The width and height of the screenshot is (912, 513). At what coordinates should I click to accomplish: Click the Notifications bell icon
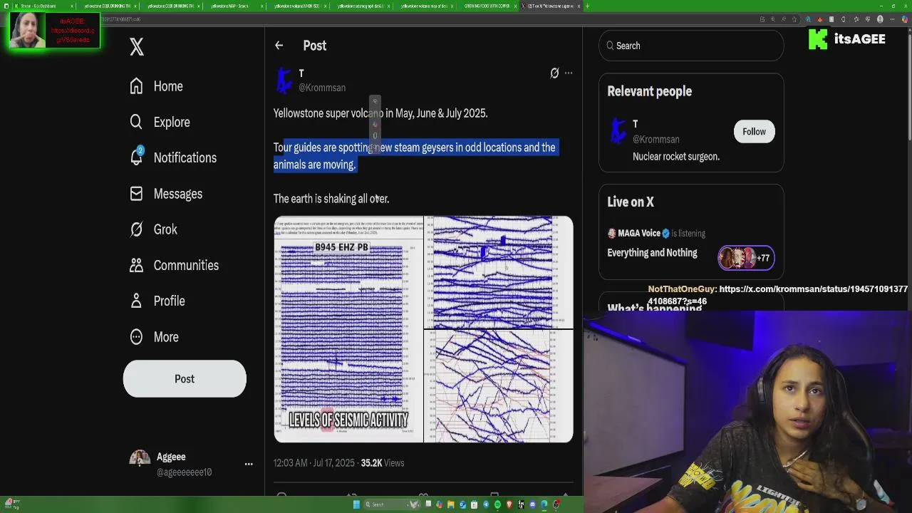[136, 157]
